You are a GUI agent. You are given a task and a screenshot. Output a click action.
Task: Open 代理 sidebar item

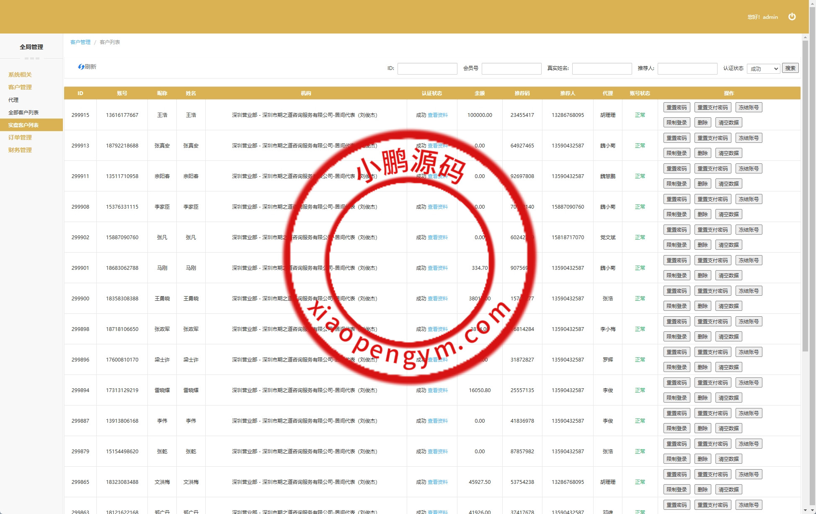[x=13, y=100]
